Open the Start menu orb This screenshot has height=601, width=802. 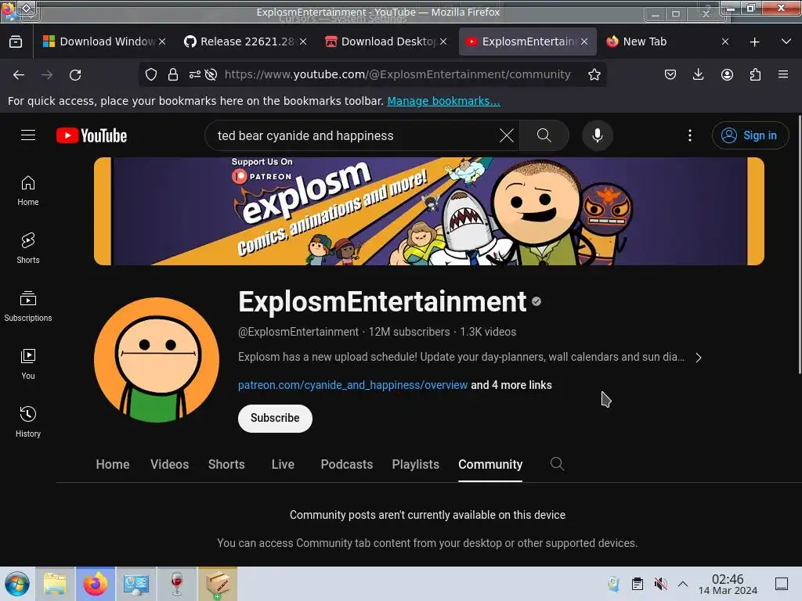coord(17,584)
